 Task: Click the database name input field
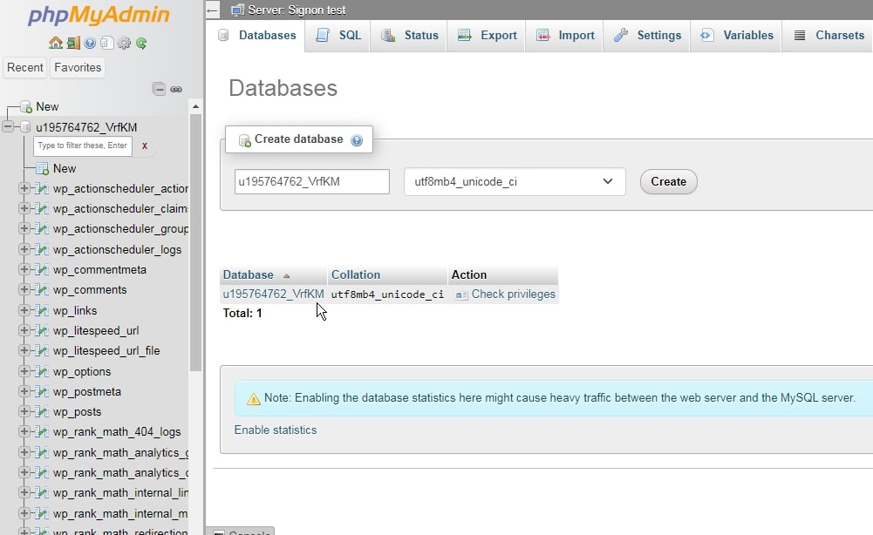(311, 182)
